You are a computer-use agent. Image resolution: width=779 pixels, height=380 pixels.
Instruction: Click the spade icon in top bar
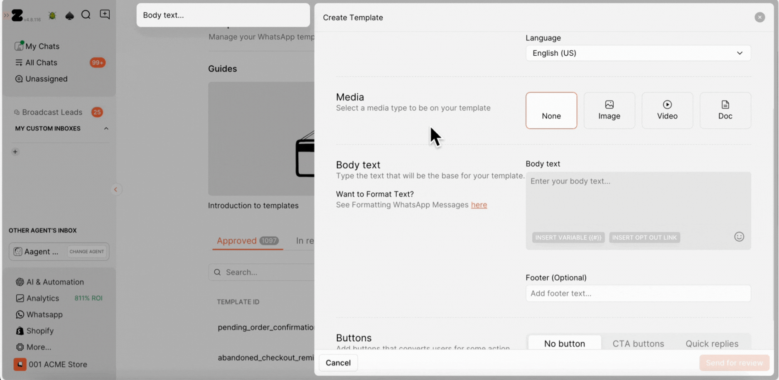[x=69, y=16]
